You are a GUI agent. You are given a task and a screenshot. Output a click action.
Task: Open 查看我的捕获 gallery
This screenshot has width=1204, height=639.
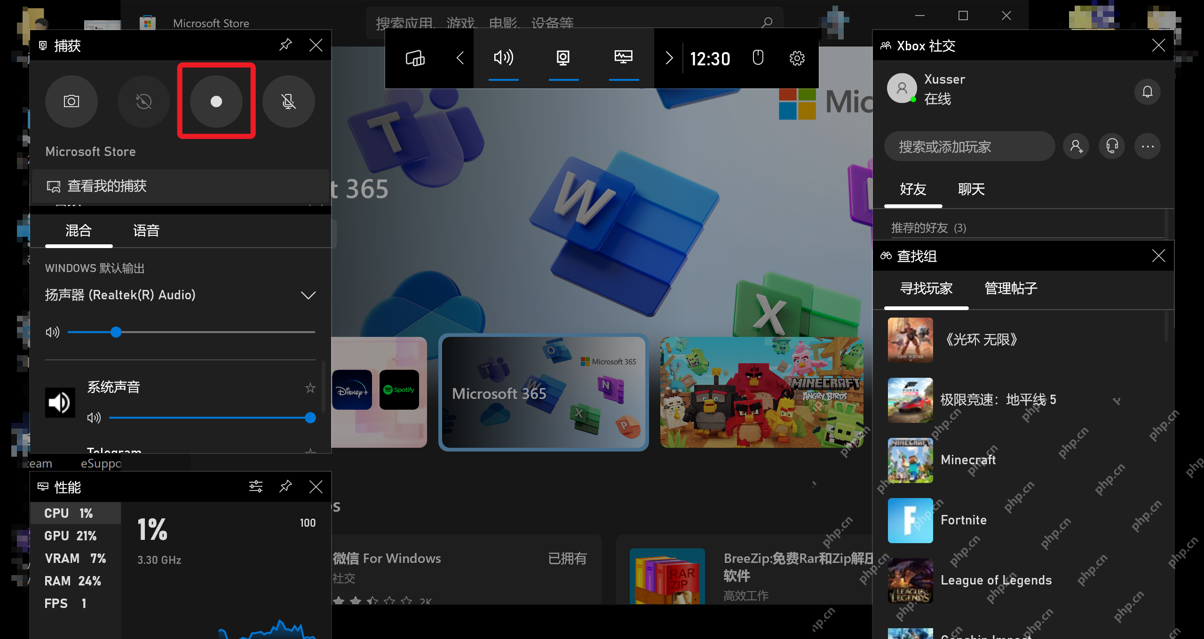coord(181,186)
